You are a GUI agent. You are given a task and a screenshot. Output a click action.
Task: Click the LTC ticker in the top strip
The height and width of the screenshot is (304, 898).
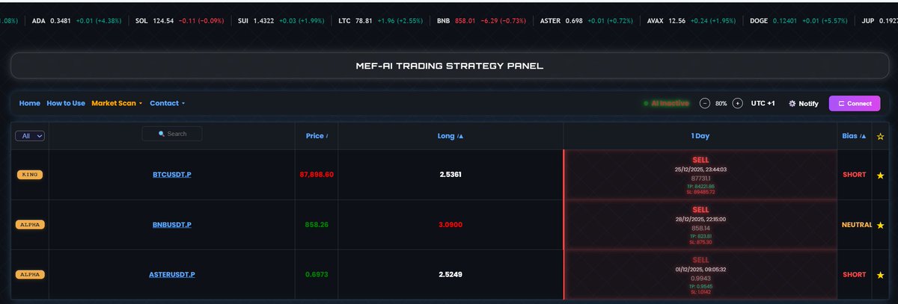382,21
